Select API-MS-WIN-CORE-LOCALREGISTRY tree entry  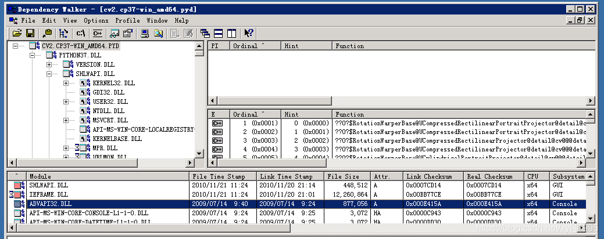(x=143, y=129)
